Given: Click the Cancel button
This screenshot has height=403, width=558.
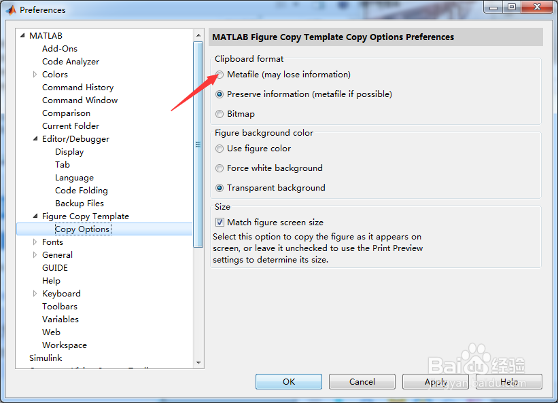Looking at the screenshot, I should (362, 382).
